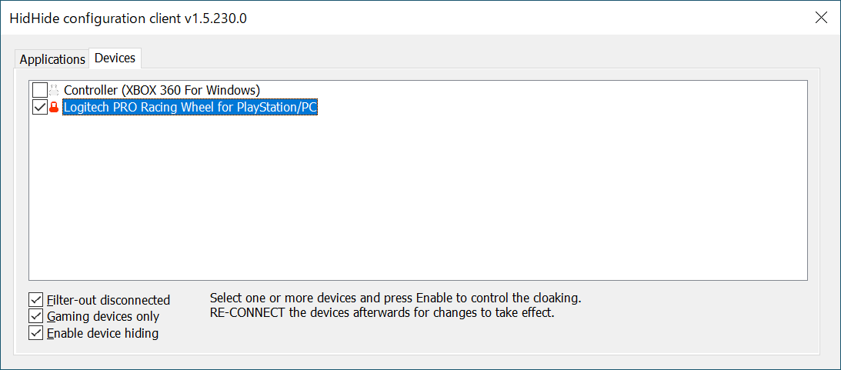Image resolution: width=841 pixels, height=370 pixels.
Task: Click the Filter-out disconnected label text
Action: [x=108, y=300]
